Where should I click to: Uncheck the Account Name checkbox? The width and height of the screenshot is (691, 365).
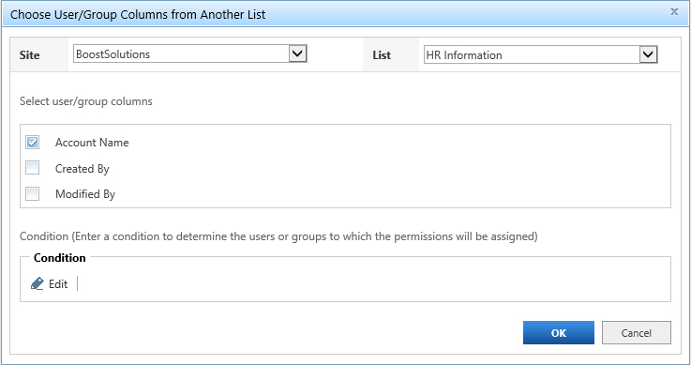(x=32, y=142)
